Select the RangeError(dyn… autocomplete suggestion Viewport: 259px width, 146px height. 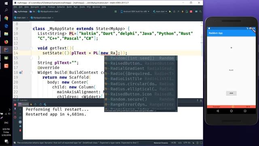point(141,105)
